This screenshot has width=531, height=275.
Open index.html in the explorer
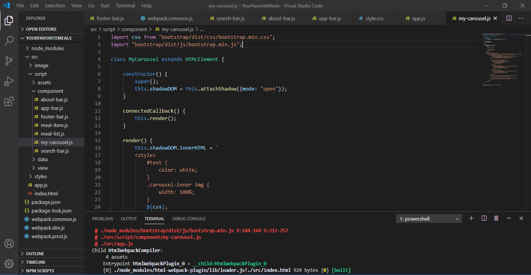[x=51, y=193]
